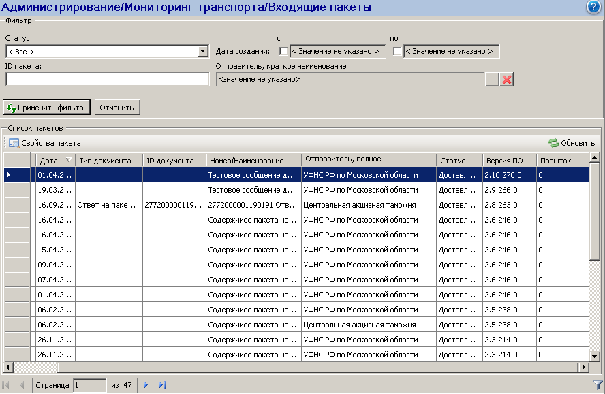Click the vertical scrollbar down arrow
Viewport: 605px width, 394px height.
pos(594,357)
